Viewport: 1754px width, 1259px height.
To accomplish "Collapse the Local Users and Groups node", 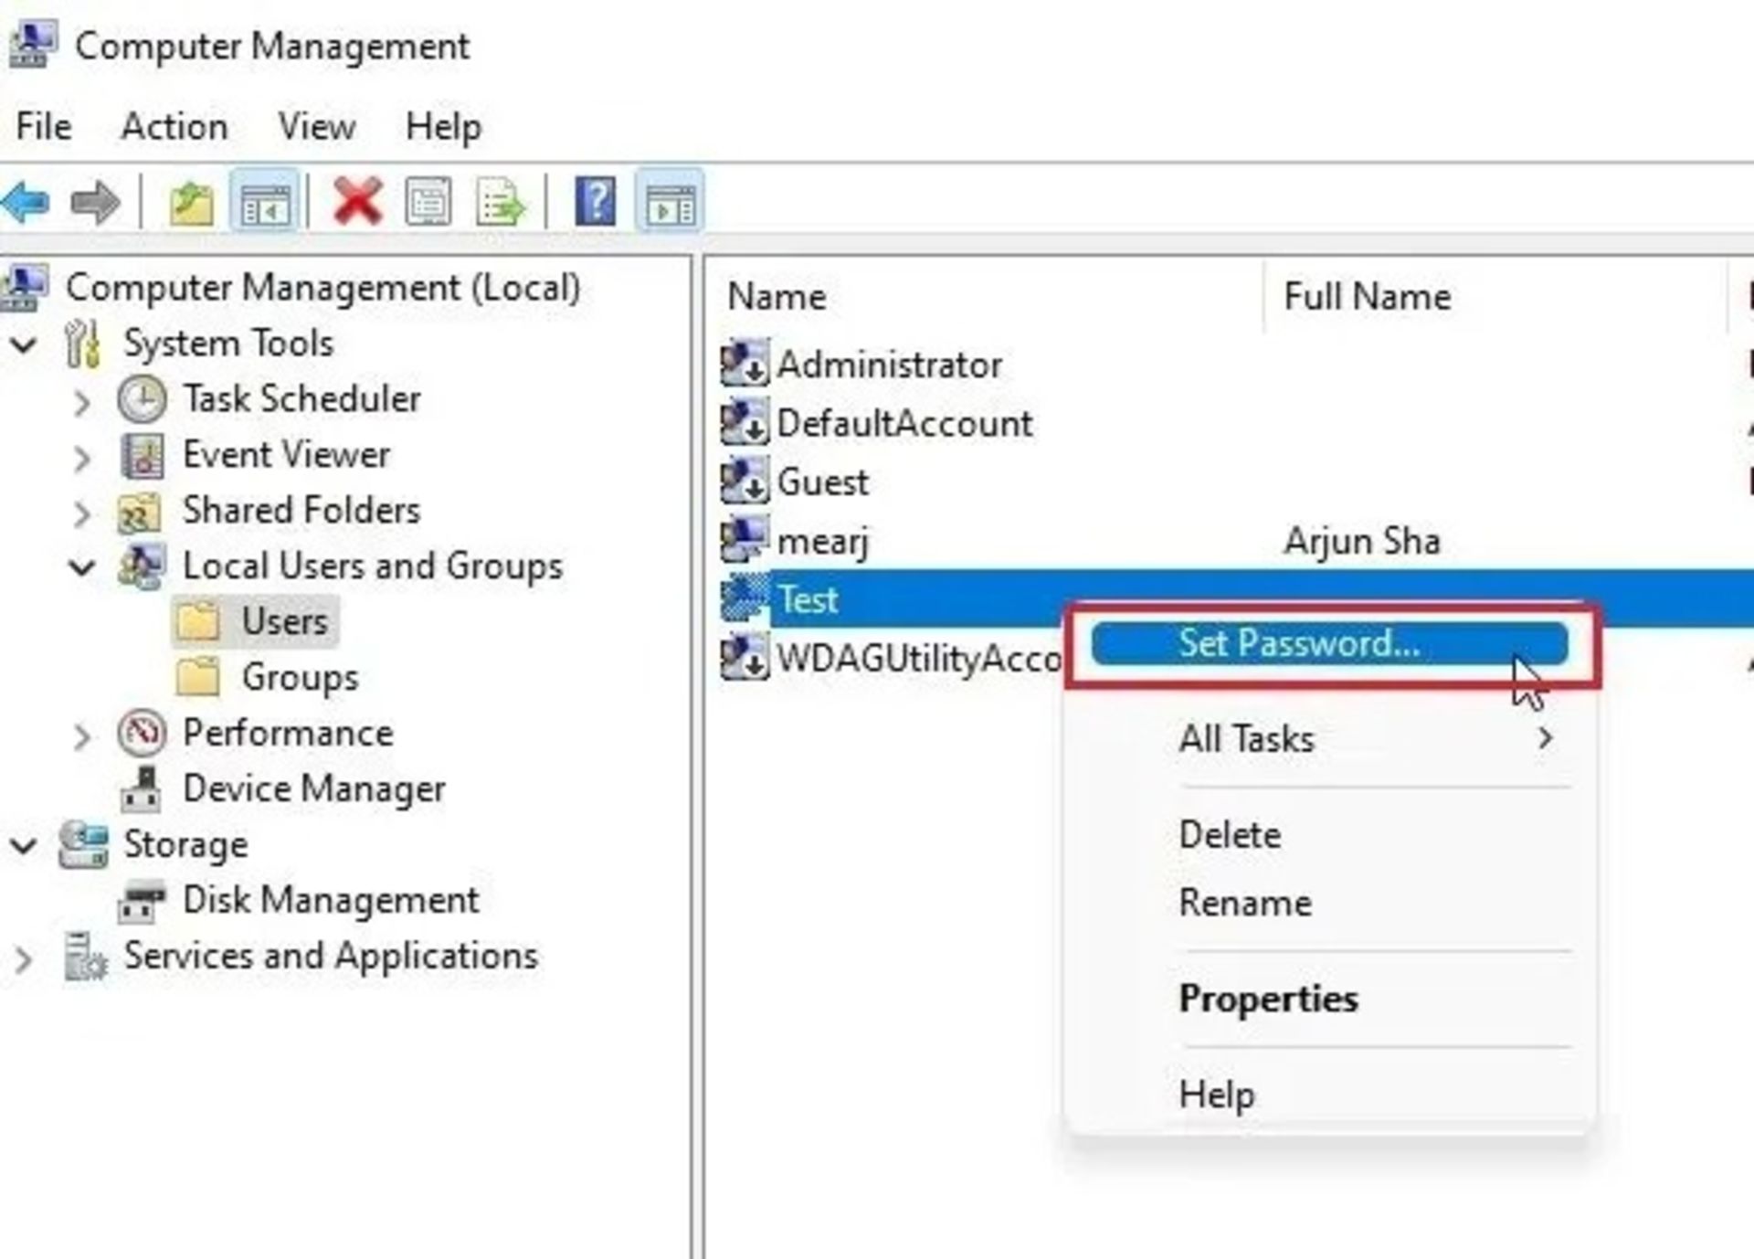I will 82,568.
